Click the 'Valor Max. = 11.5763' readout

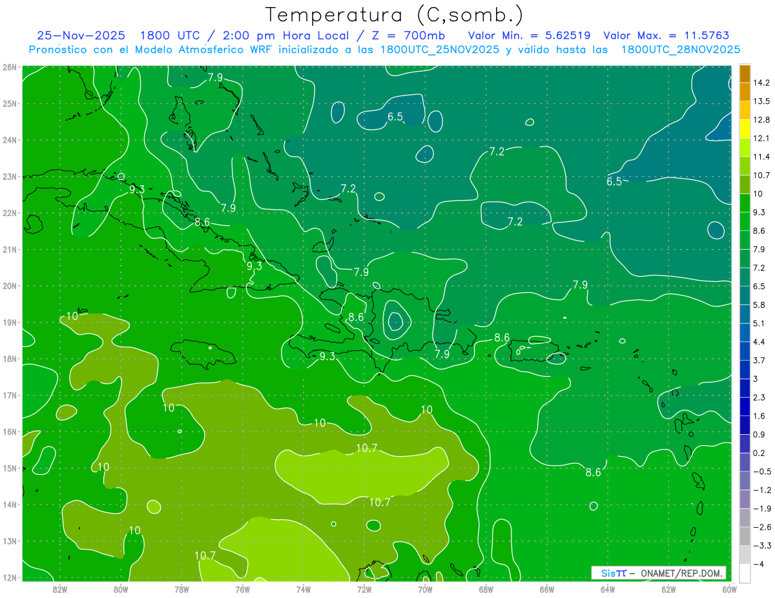666,35
